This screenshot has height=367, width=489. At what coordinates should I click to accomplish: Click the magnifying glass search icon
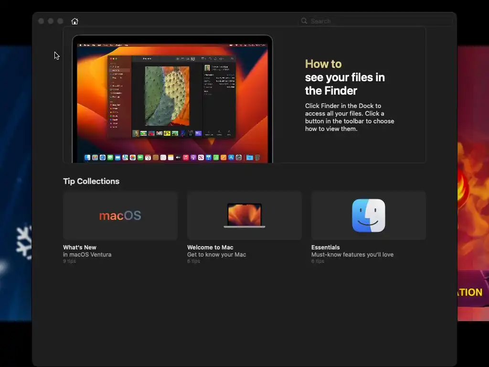[304, 21]
